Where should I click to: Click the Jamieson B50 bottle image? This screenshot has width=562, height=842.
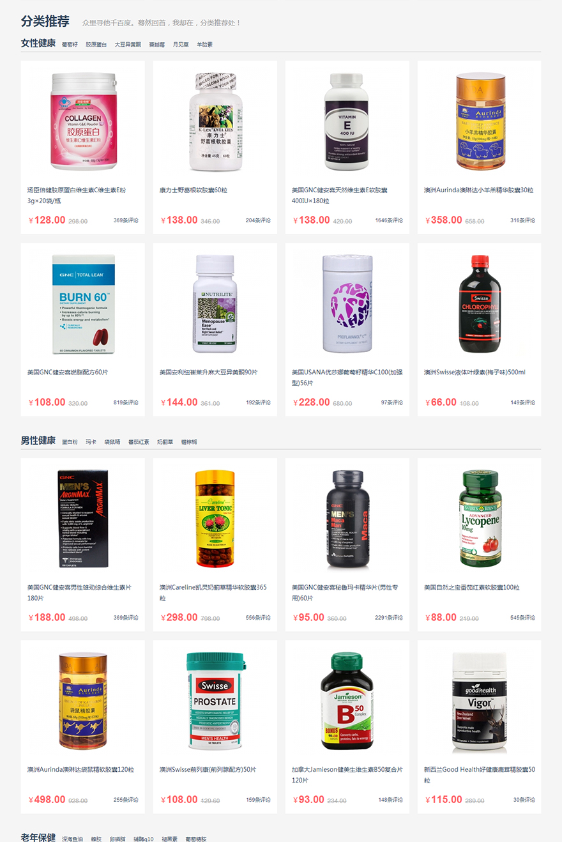[x=347, y=701]
